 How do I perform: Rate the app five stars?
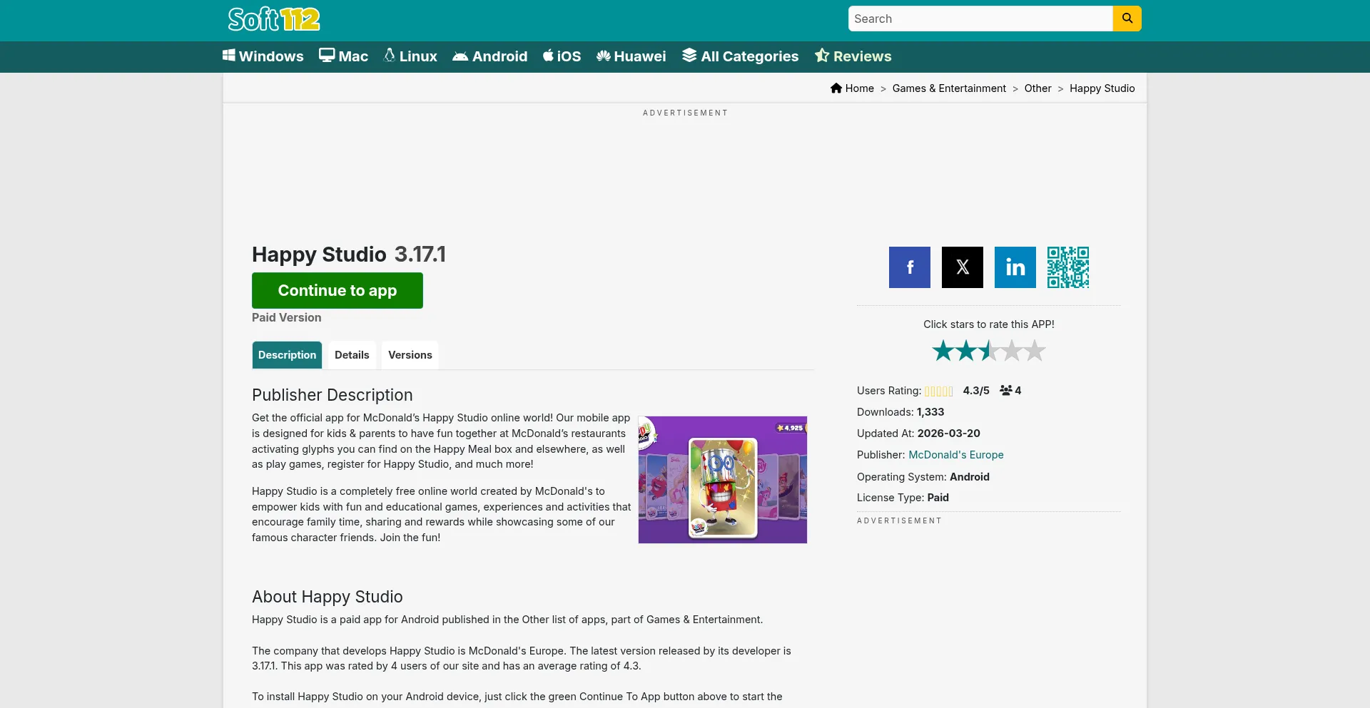[x=1035, y=351]
